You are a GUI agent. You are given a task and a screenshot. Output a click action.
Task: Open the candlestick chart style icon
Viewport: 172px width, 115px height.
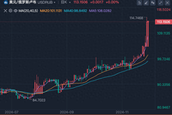pyautogui.click(x=153, y=3)
